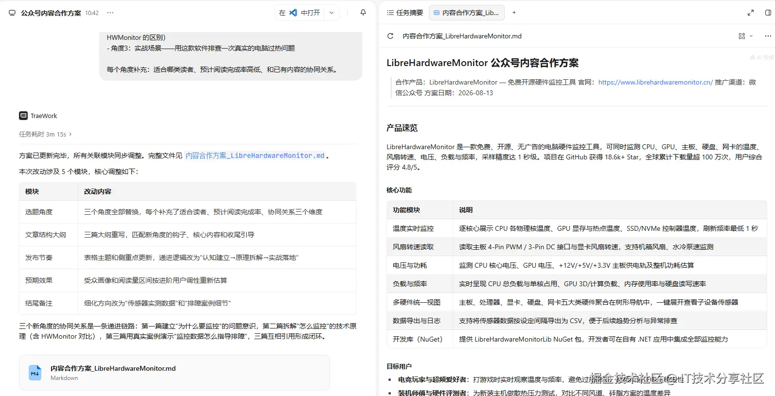Switch to the 任务摘要 tab
Image resolution: width=775 pixels, height=396 pixels.
(x=405, y=13)
